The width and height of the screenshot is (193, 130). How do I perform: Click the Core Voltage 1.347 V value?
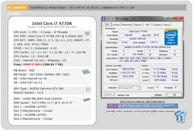coord(153,42)
